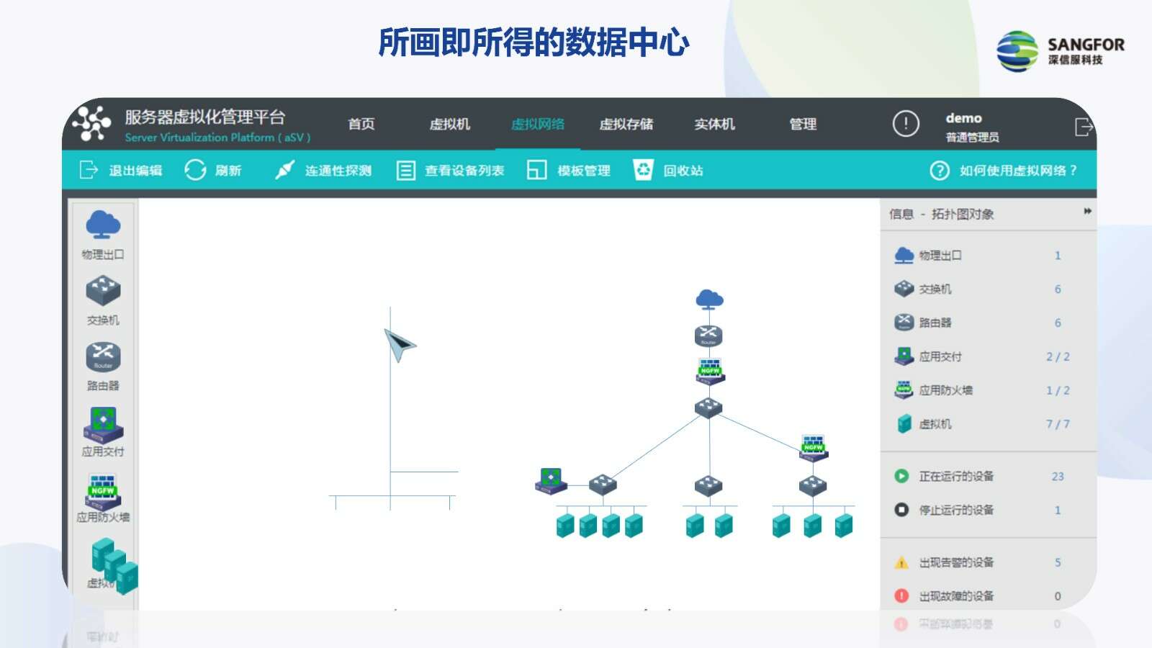Viewport: 1152px width, 648px height.
Task: Select 应用交付 node in topology canvas
Action: pyautogui.click(x=551, y=481)
